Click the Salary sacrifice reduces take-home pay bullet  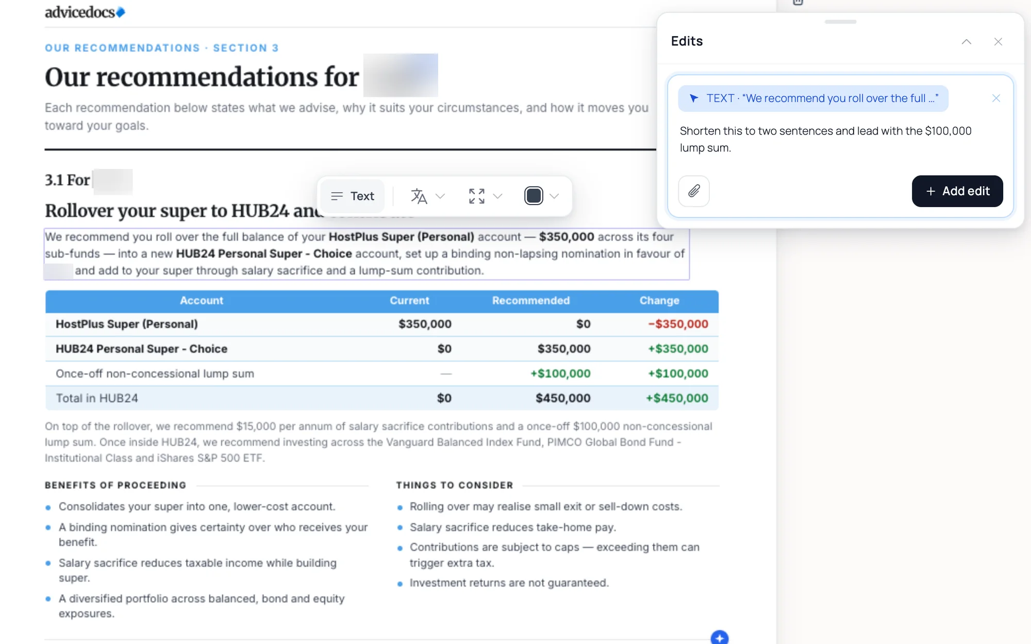(513, 527)
